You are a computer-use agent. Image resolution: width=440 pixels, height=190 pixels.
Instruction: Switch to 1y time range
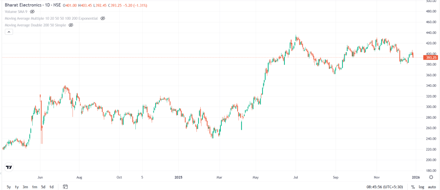pos(17,187)
